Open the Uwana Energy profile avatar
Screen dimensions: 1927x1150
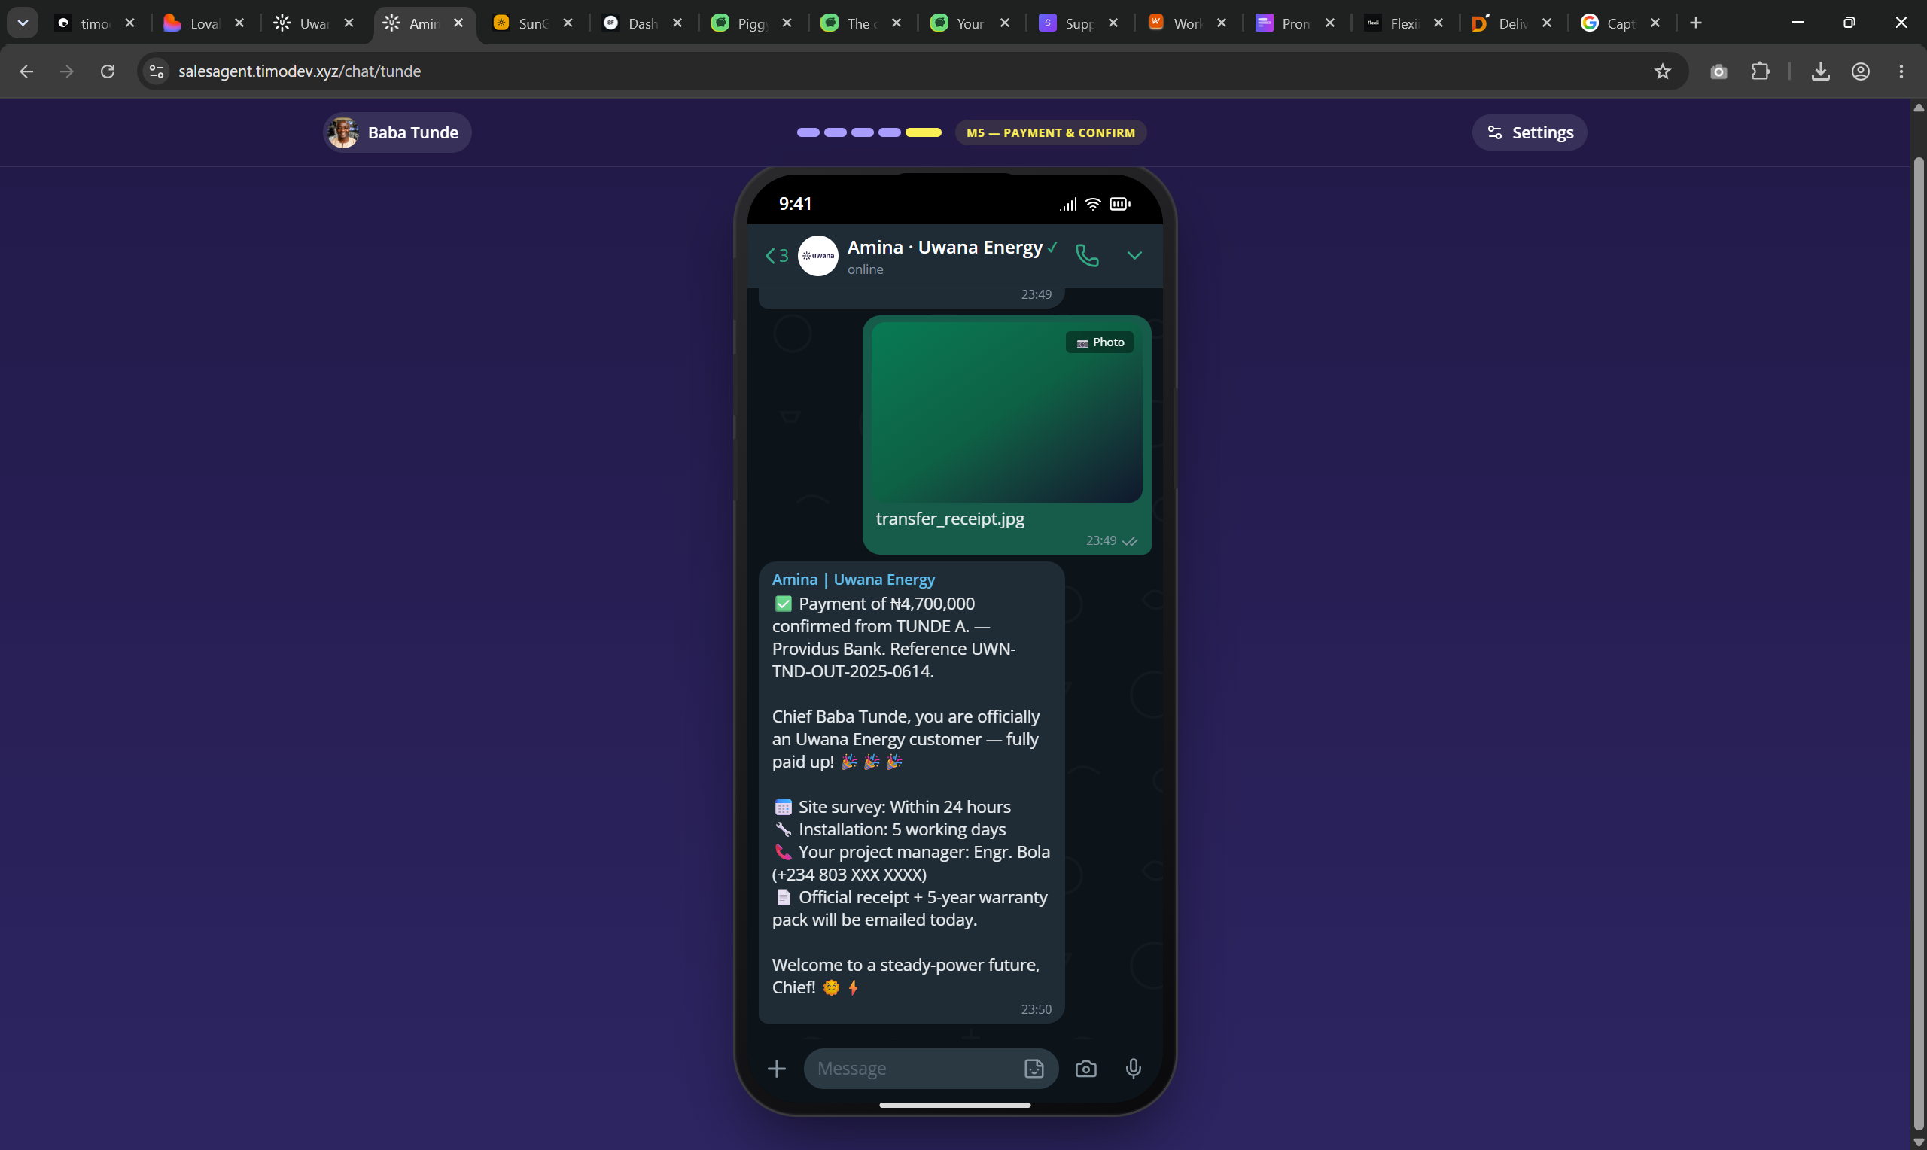coord(817,256)
